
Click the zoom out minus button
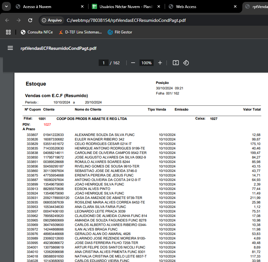pyautogui.click(x=133, y=63)
